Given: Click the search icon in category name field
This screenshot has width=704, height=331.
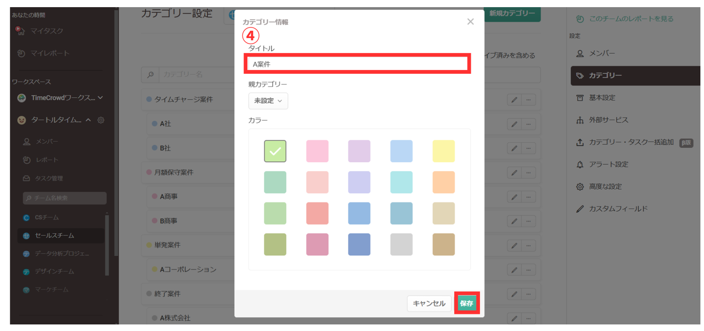Looking at the screenshot, I should [x=151, y=75].
